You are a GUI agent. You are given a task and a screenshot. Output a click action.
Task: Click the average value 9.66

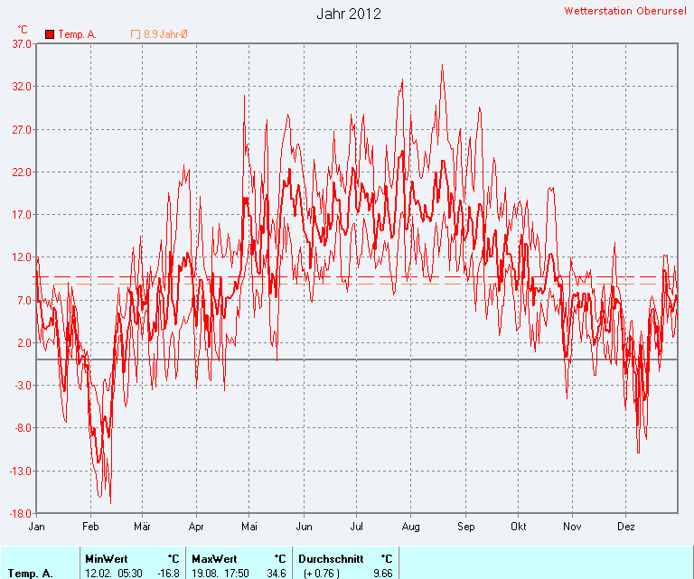(x=382, y=574)
